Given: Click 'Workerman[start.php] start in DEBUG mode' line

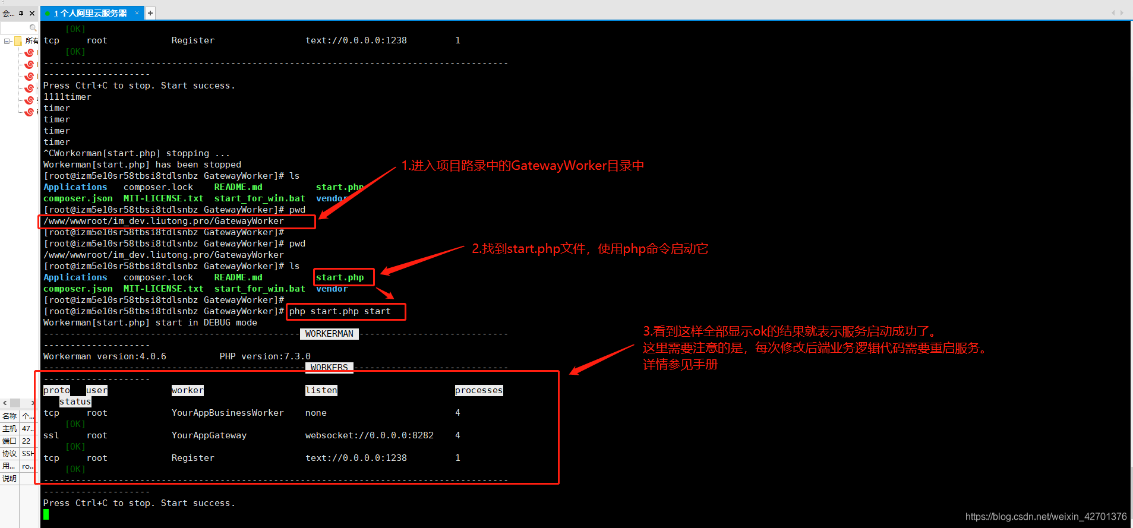Looking at the screenshot, I should [x=150, y=323].
